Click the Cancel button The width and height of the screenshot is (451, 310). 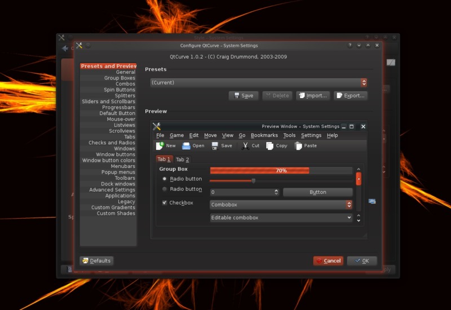328,260
